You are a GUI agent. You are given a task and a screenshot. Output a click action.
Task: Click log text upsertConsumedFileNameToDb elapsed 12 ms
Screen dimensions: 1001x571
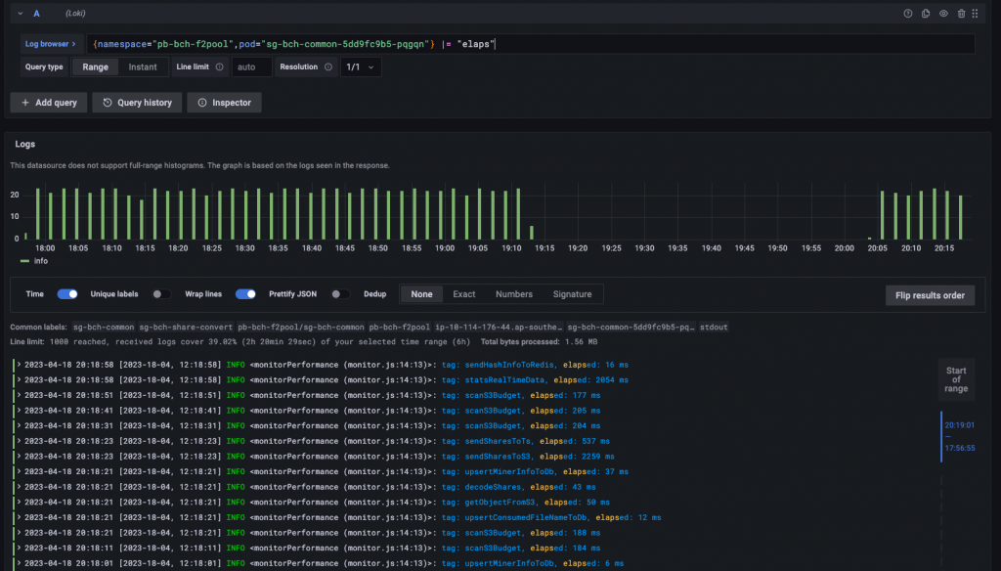coord(551,518)
